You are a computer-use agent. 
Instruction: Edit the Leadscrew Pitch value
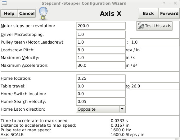point(101,50)
